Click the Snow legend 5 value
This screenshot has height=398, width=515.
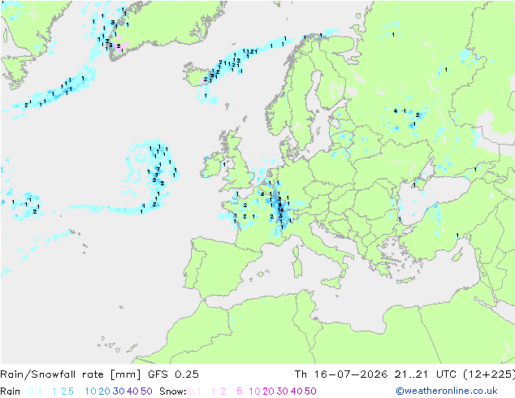pos(240,392)
